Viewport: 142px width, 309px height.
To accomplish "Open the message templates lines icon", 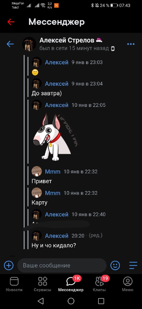I will (x=133, y=265).
